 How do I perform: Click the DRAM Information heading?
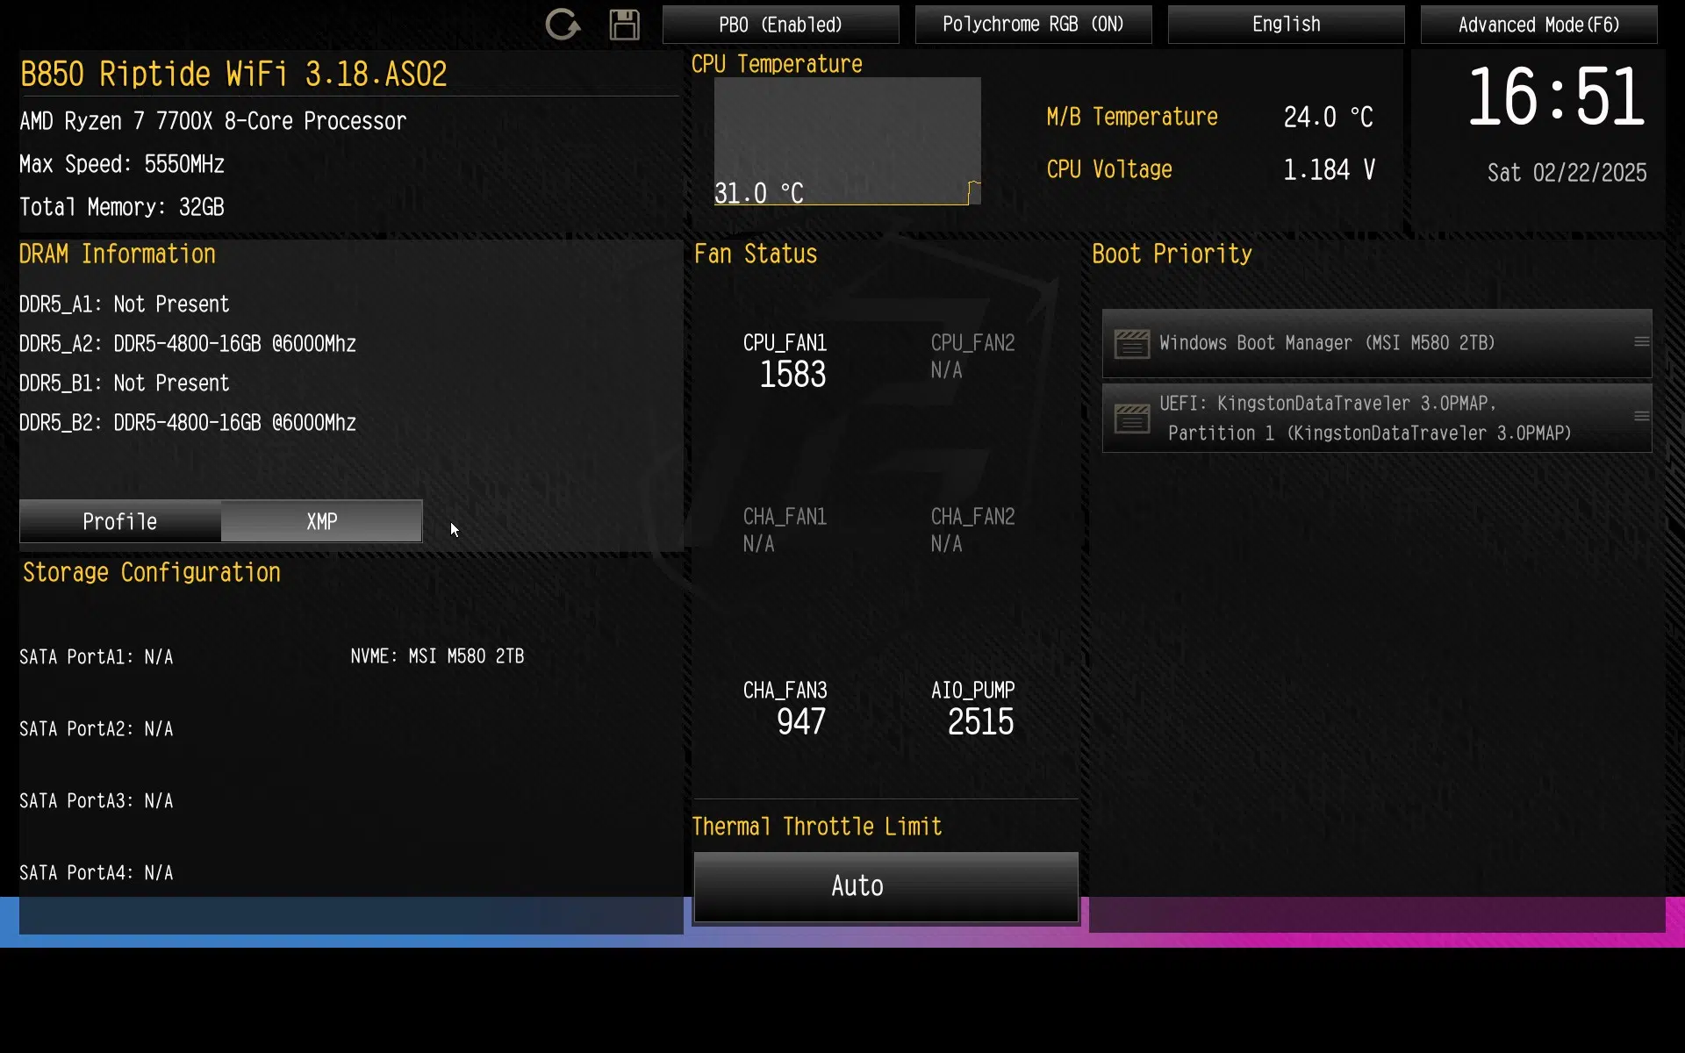(118, 254)
